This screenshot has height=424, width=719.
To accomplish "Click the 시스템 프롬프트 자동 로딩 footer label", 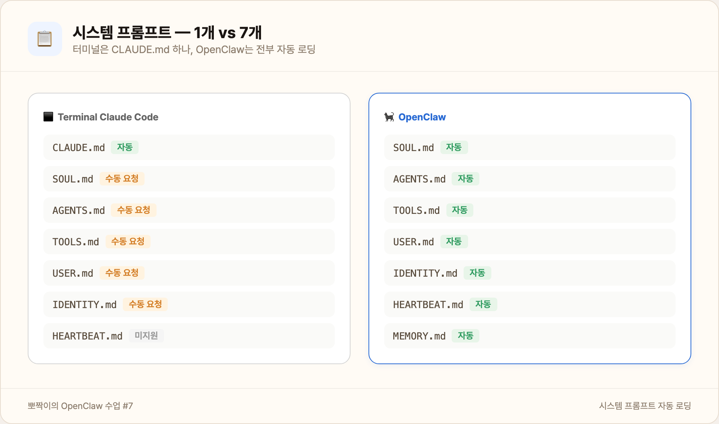I will point(645,406).
